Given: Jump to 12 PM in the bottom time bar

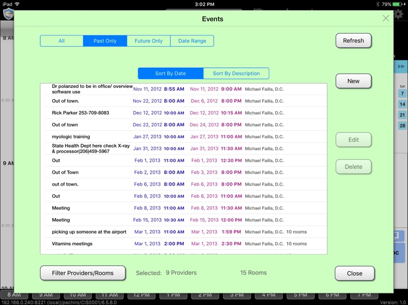Looking at the screenshot, I should tap(141, 295).
